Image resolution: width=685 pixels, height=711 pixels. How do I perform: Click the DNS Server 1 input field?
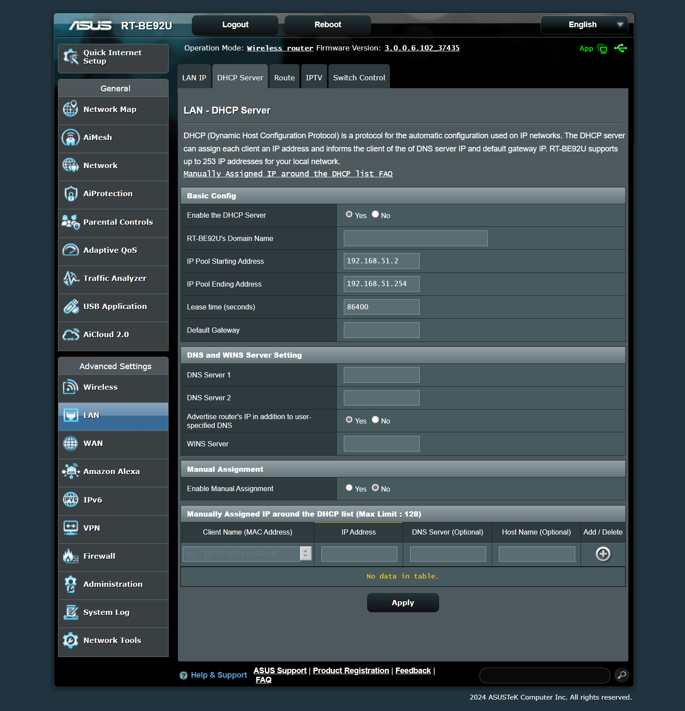[x=381, y=375]
